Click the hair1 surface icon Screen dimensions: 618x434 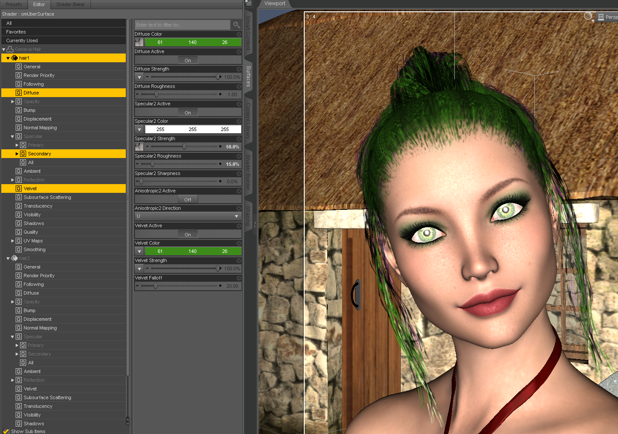14,58
